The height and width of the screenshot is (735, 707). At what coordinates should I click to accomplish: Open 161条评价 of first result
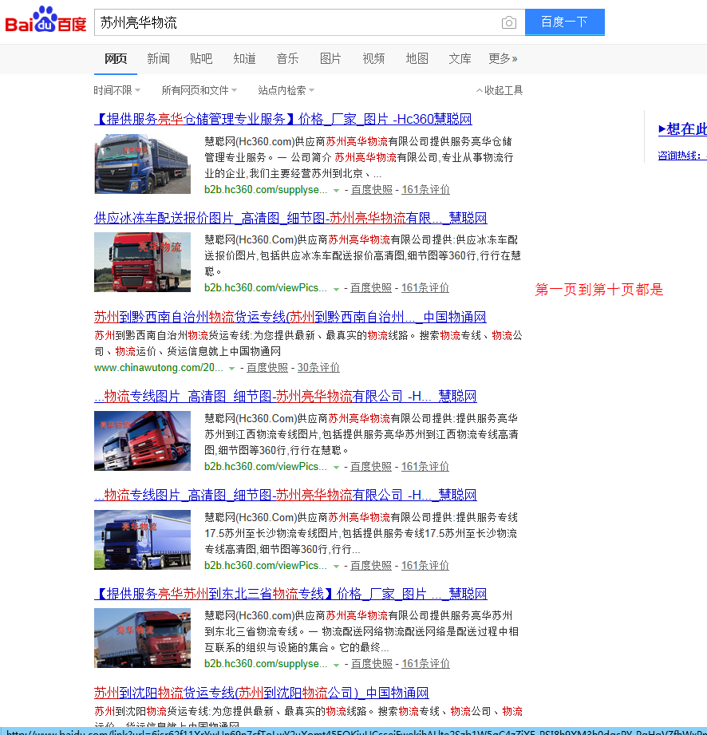(x=425, y=189)
